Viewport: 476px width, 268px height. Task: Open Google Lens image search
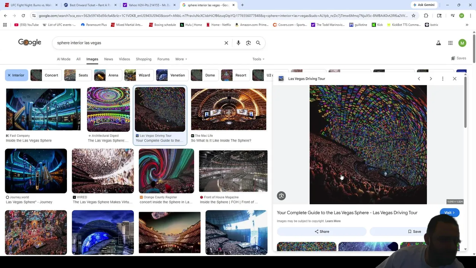click(248, 43)
